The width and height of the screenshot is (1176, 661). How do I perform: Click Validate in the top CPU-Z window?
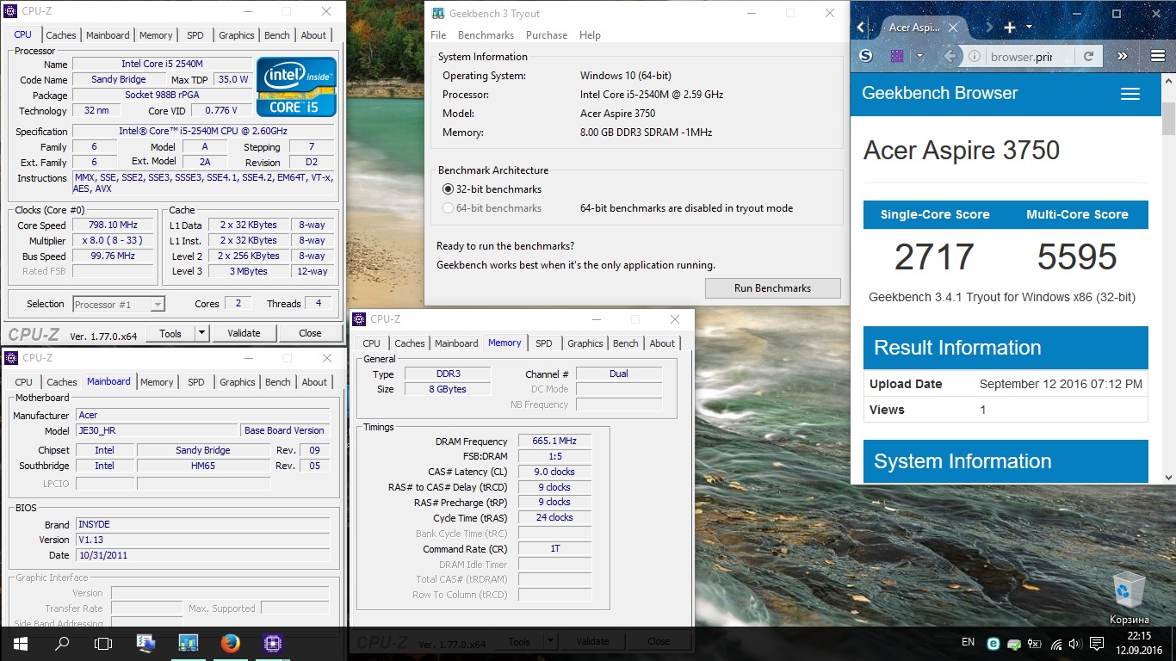pos(244,333)
